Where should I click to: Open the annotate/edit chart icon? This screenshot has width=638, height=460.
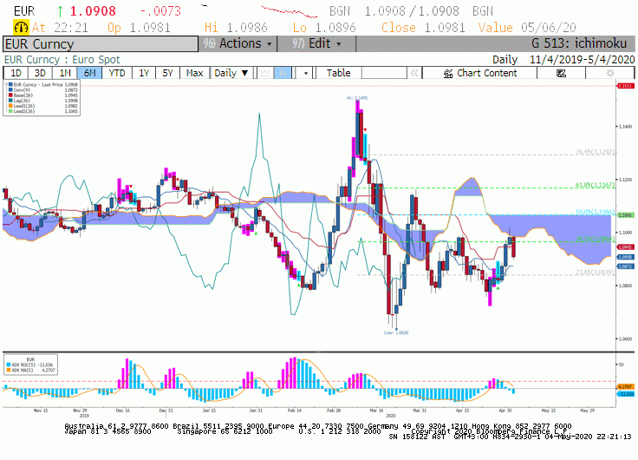[x=561, y=73]
